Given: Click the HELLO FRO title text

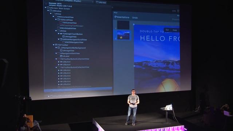Looking at the screenshot, I should 160,39.
